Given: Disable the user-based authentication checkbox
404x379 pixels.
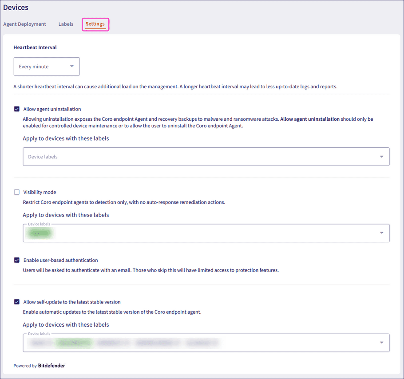Looking at the screenshot, I should click(x=17, y=260).
